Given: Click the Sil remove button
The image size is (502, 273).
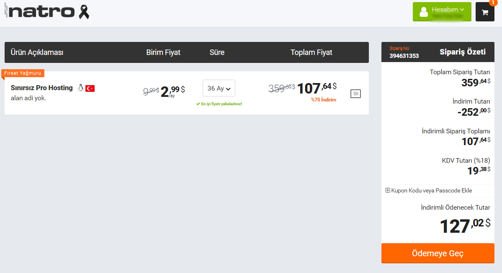Looking at the screenshot, I should point(355,94).
